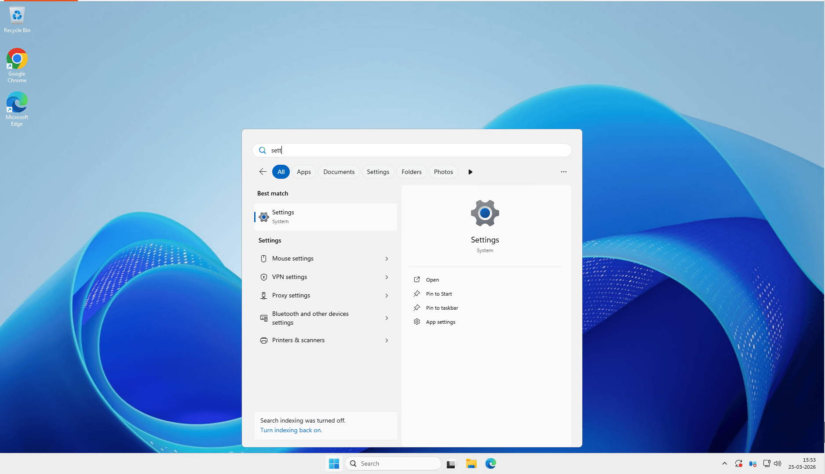
Task: Select 'Bluetooth and other devices settings' result text
Action: [x=310, y=318]
